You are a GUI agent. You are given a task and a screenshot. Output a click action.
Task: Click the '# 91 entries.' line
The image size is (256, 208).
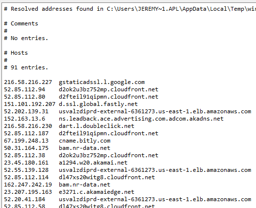(x=26, y=67)
